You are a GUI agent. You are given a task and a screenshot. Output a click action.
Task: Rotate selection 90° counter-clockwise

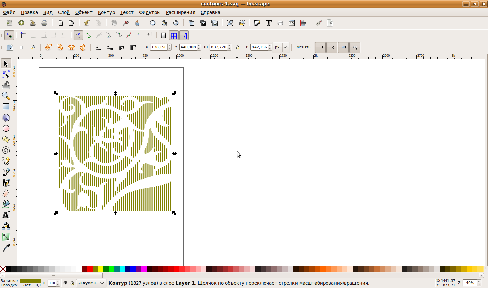pos(48,47)
